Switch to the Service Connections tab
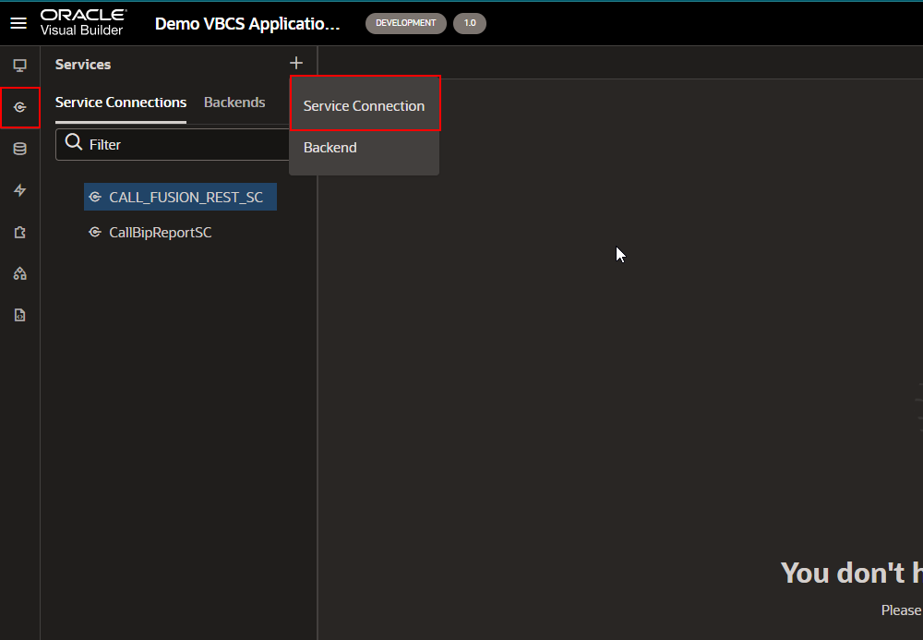This screenshot has height=640, width=923. tap(121, 103)
